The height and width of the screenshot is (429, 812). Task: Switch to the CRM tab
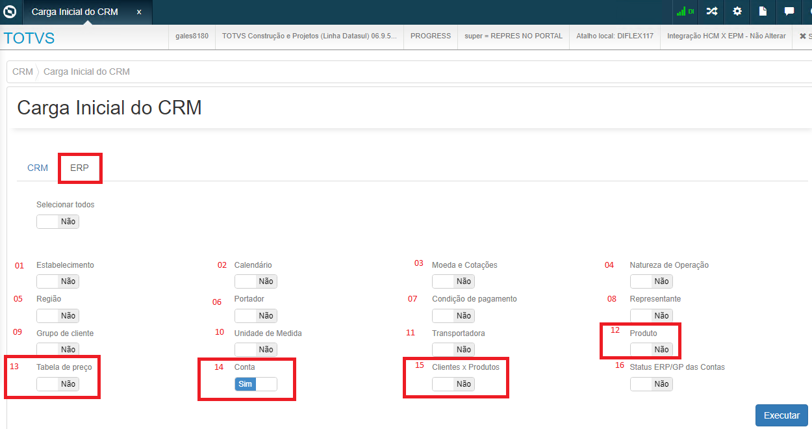pos(38,168)
